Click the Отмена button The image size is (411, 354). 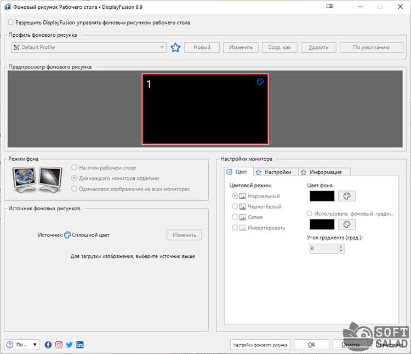click(351, 345)
